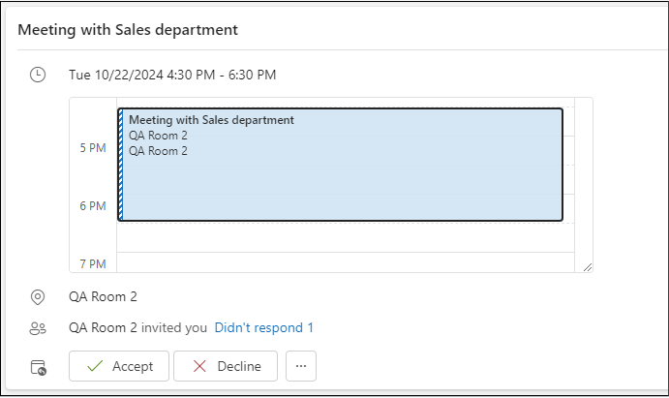Click the 6 PM time label
The width and height of the screenshot is (669, 398).
click(x=93, y=206)
